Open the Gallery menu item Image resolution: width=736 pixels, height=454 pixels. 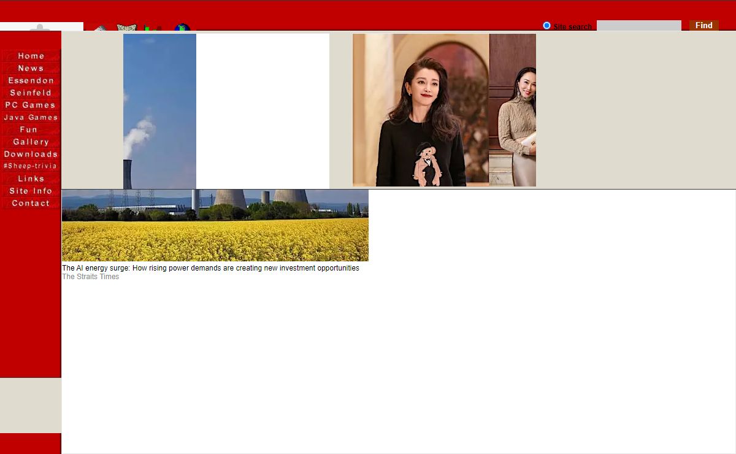point(31,142)
